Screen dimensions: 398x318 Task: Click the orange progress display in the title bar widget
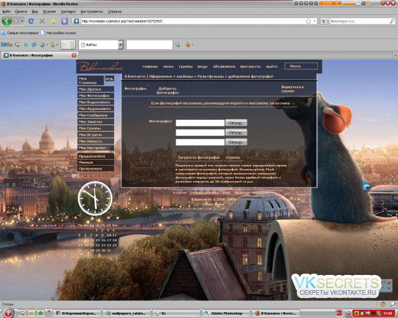[330, 3]
